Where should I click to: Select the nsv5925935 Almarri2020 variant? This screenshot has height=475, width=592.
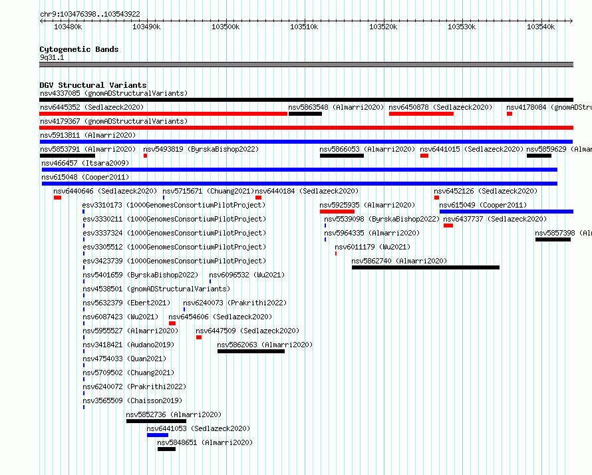337,212
